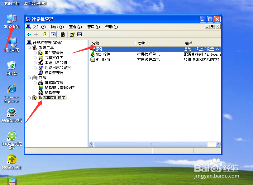Image resolution: width=253 pixels, height=185 pixels.
Task: Click the 共享文件夹 tree icon
Action: click(x=41, y=58)
